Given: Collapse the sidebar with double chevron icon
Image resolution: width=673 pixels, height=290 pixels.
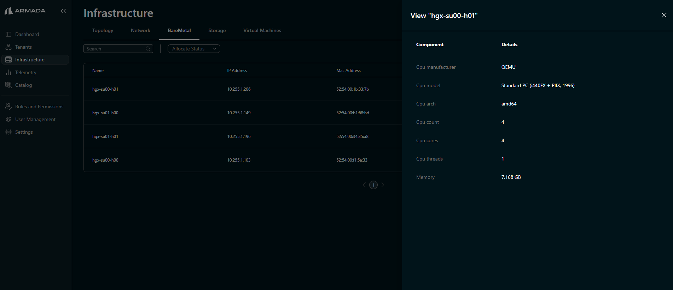Looking at the screenshot, I should pos(63,11).
